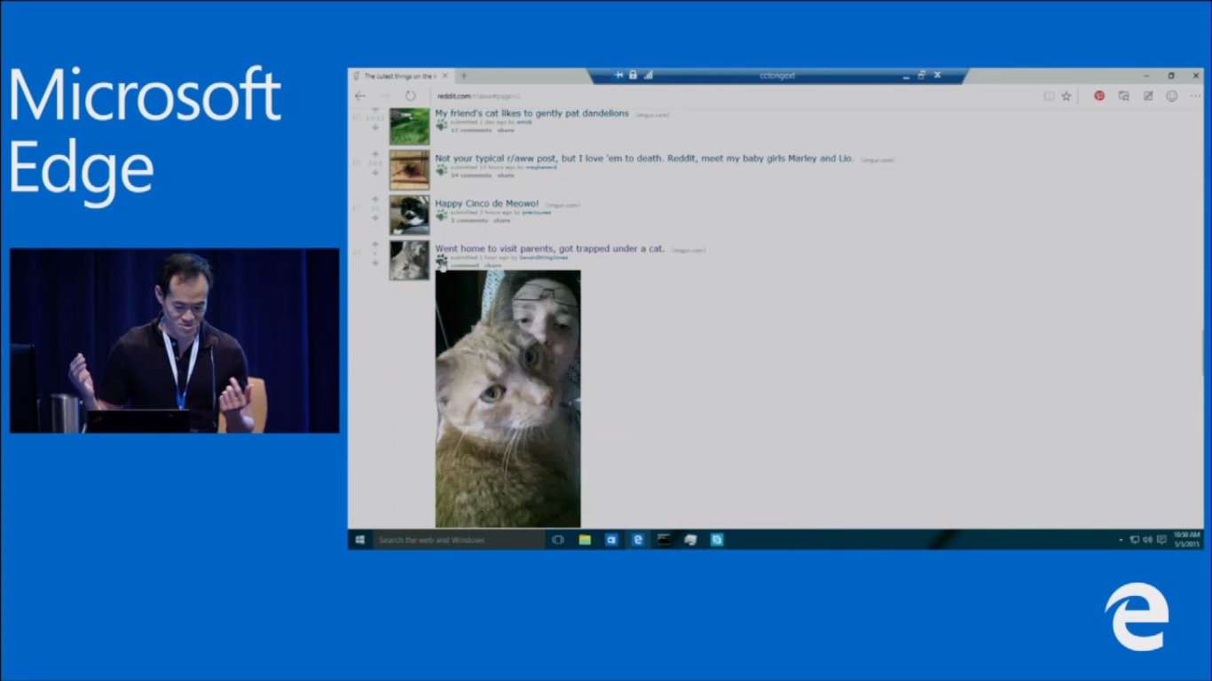
Task: Open Action Center notifications icon
Action: [1161, 539]
